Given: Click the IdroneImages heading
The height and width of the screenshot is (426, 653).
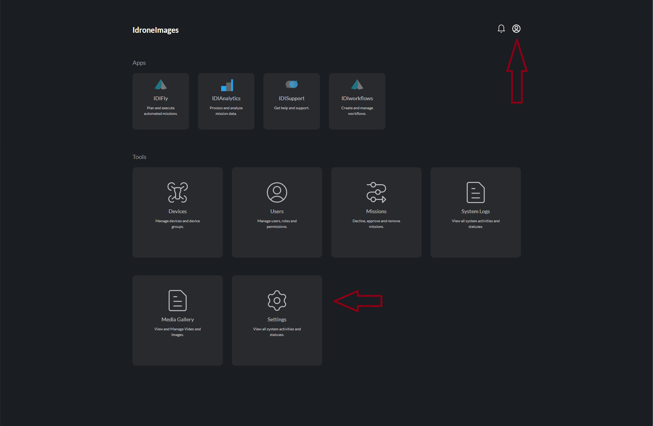Looking at the screenshot, I should [x=155, y=30].
